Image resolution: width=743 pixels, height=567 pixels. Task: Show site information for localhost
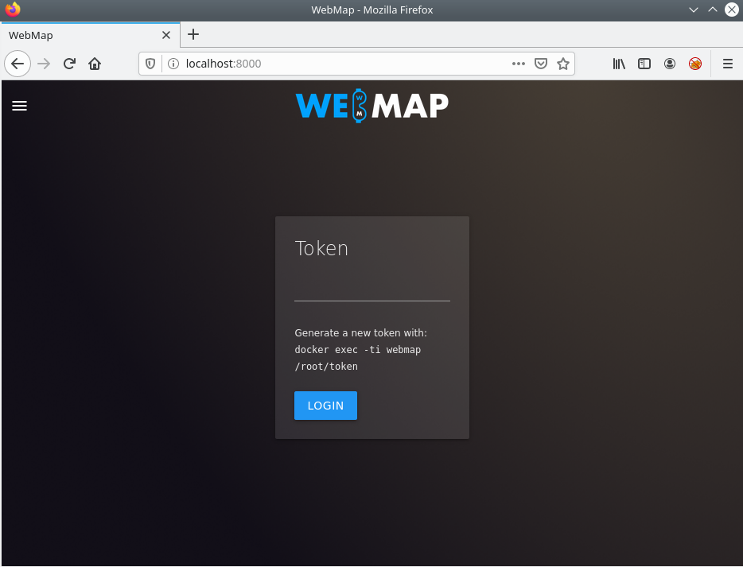(173, 64)
